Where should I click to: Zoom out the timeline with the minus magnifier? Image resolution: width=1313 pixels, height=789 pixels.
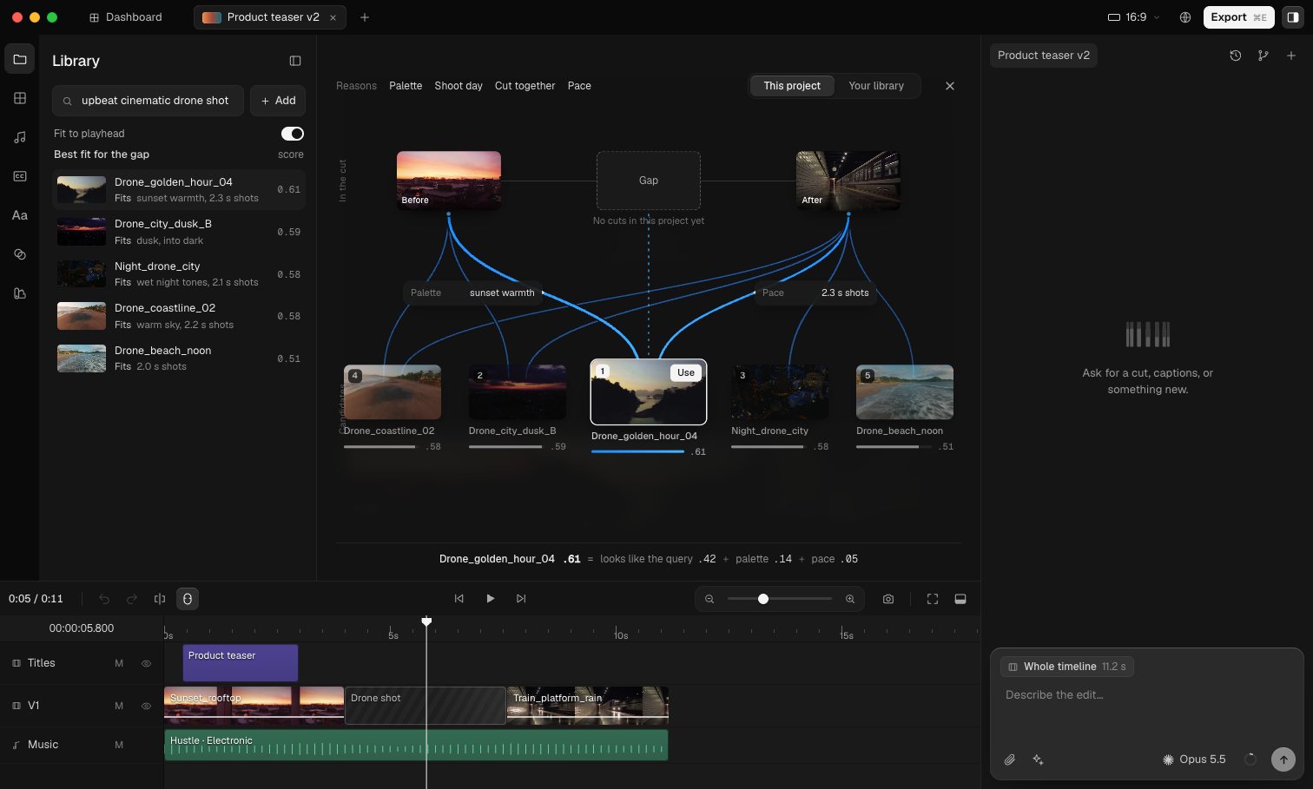(709, 599)
